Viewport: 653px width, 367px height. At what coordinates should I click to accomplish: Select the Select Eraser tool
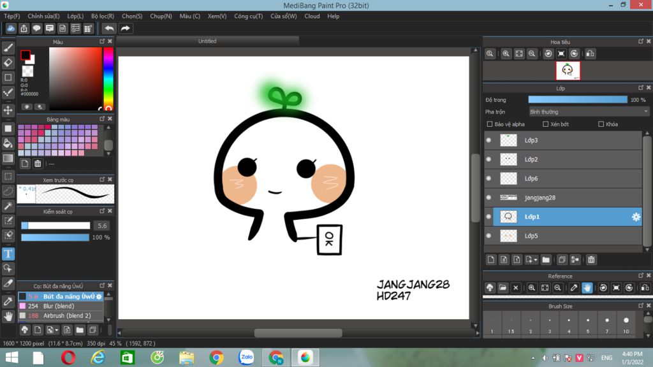click(8, 236)
